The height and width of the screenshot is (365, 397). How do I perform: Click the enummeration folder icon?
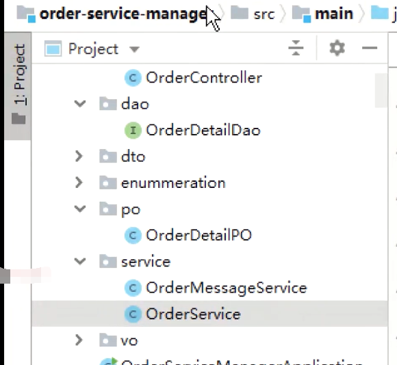coord(108,182)
